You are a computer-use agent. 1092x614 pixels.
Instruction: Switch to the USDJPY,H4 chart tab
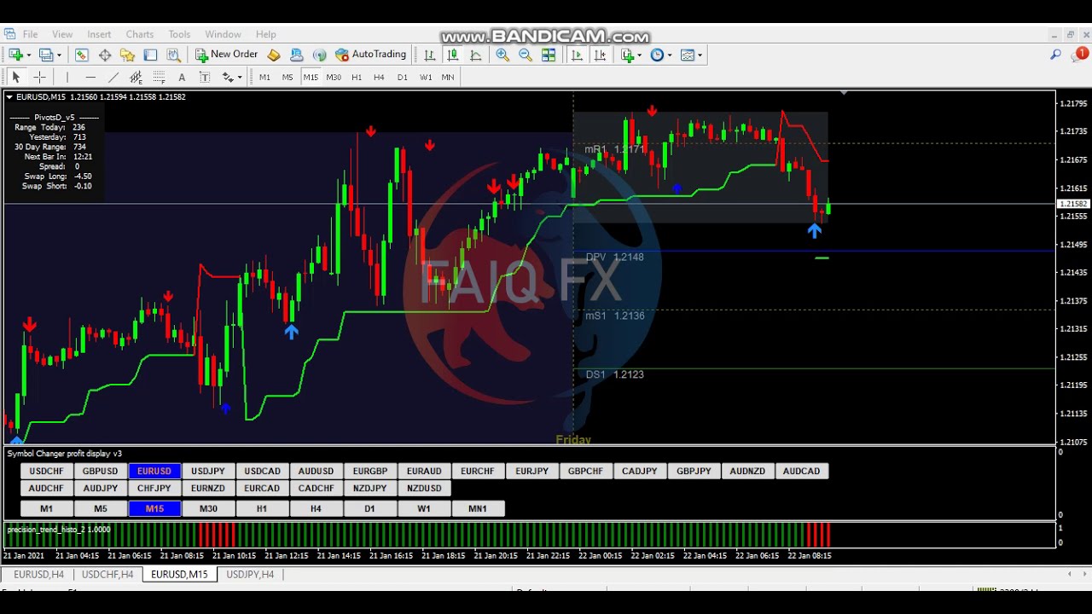[250, 575]
